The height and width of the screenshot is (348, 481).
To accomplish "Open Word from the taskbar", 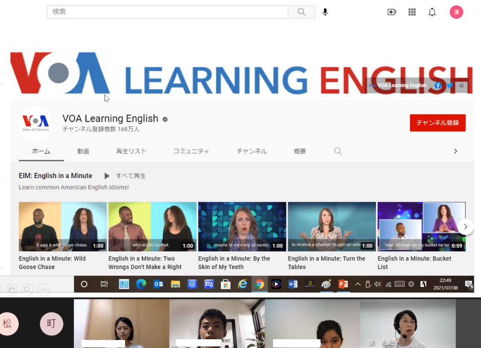I will point(293,284).
